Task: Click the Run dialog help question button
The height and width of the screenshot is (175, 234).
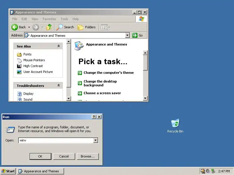Action: click(x=94, y=117)
